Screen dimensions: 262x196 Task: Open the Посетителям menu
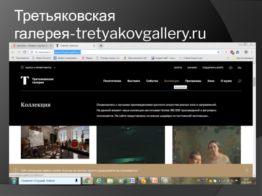pyautogui.click(x=112, y=81)
